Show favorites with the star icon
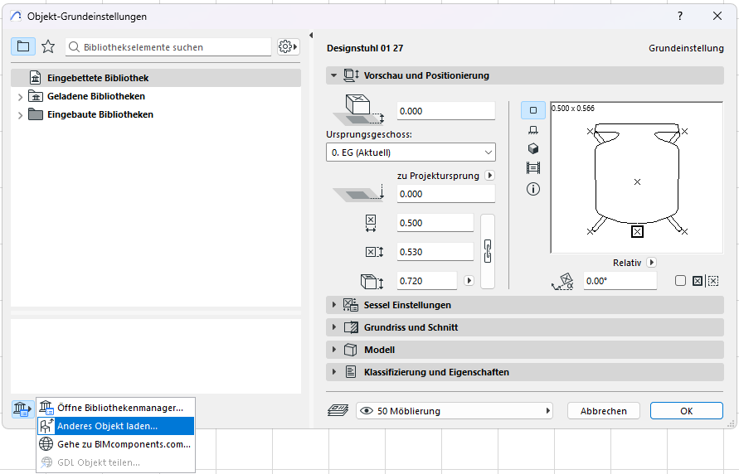The height and width of the screenshot is (474, 739). pyautogui.click(x=48, y=46)
